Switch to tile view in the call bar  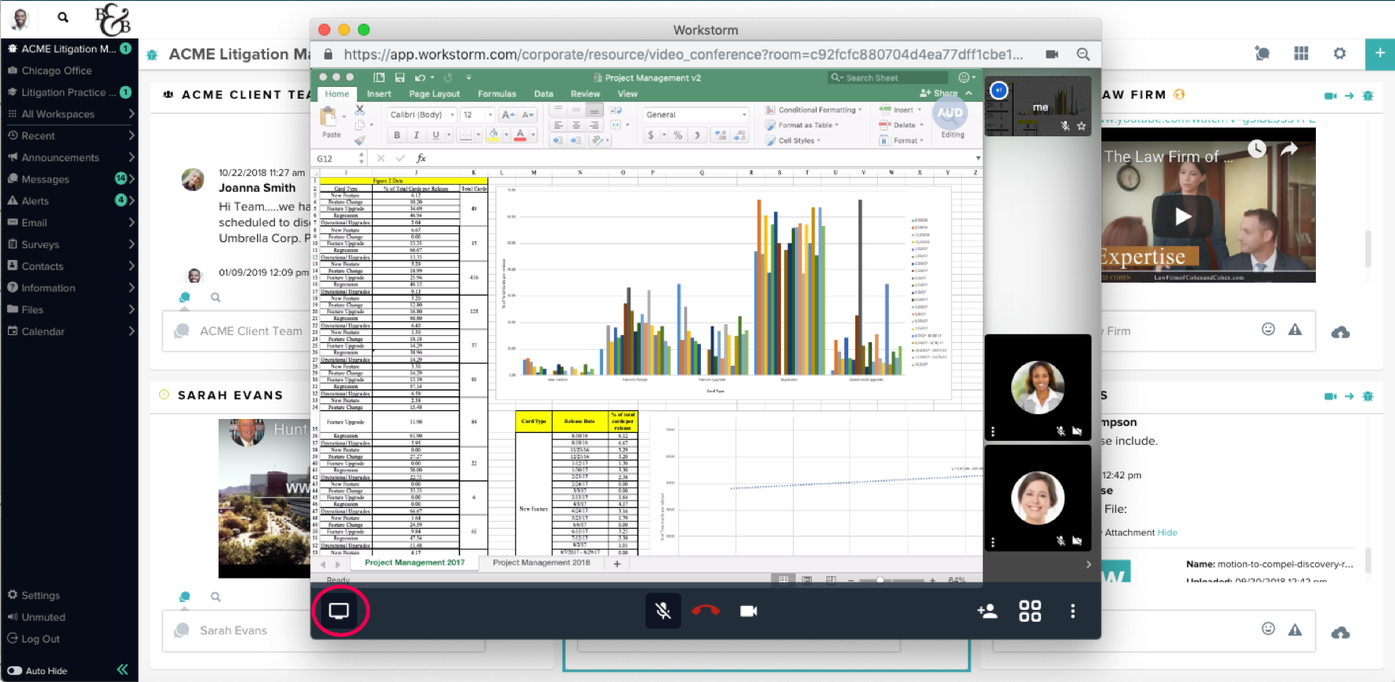1030,611
